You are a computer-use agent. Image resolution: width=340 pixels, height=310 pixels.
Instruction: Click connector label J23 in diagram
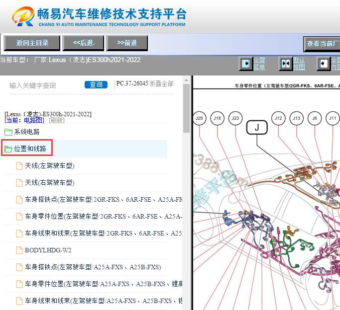pyautogui.click(x=235, y=118)
